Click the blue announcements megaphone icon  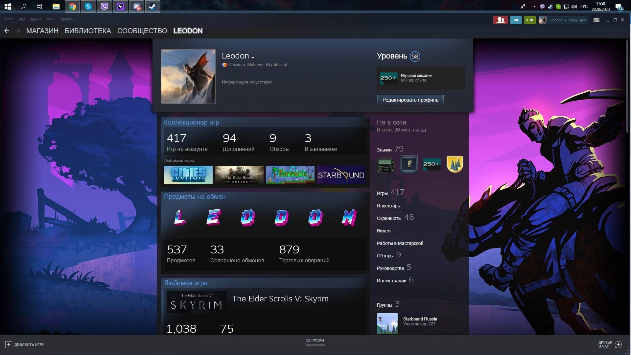516,20
